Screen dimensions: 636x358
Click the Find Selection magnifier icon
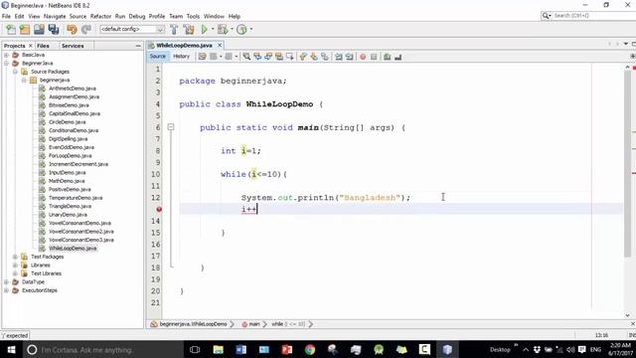246,57
